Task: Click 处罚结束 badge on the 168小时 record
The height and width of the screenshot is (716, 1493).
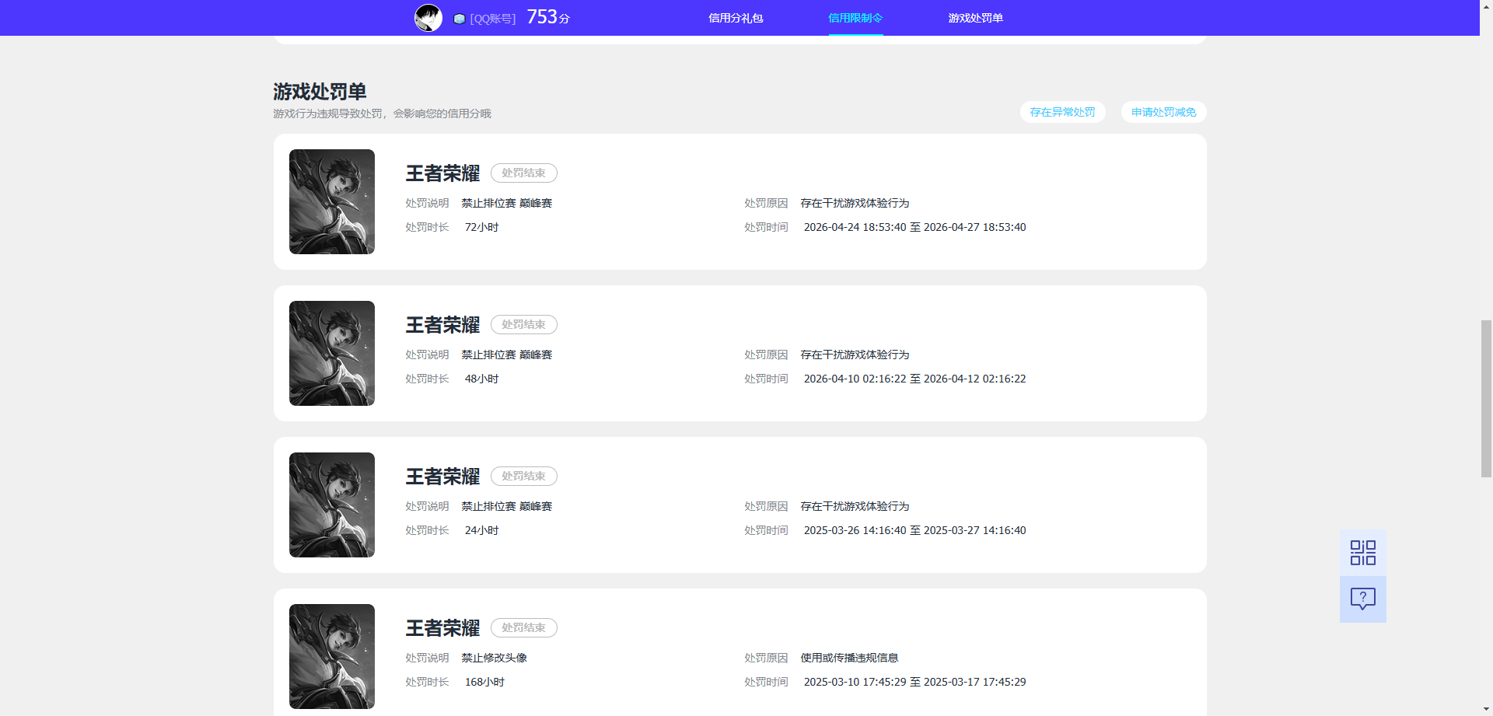Action: 523,627
